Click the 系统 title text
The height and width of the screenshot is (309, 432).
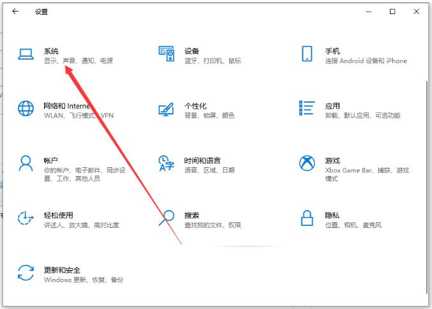tap(51, 51)
